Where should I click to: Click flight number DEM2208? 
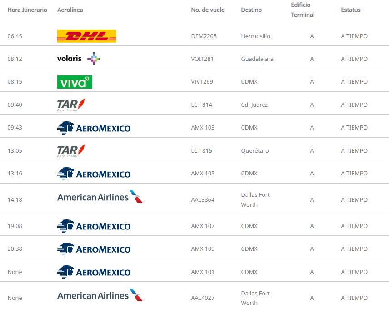(x=204, y=36)
